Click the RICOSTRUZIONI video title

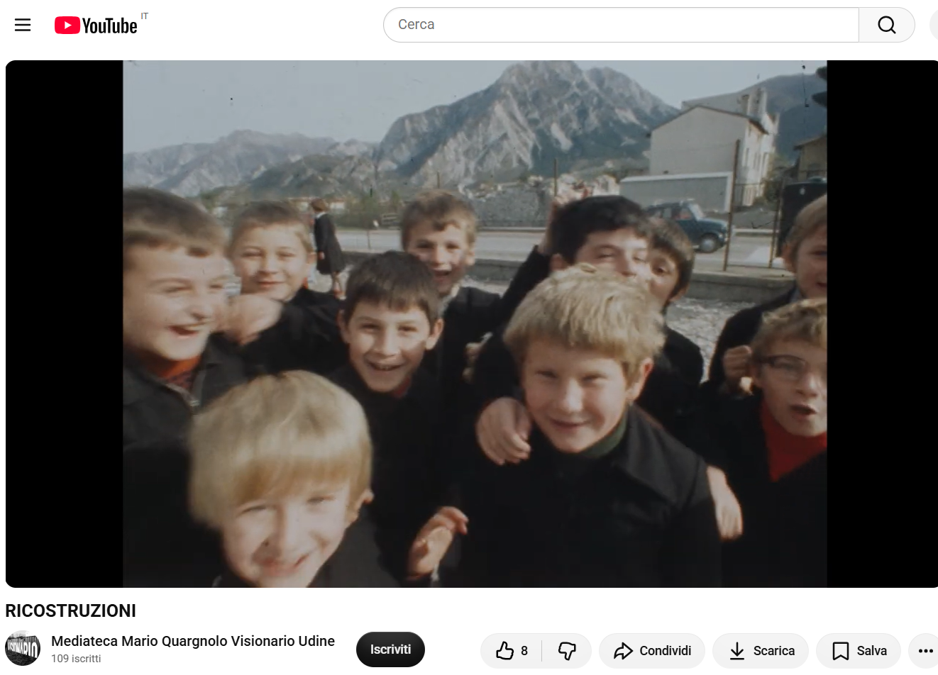[x=71, y=611]
